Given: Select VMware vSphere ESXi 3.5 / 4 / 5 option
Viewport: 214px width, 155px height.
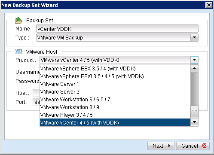Looking at the screenshot, I should [115, 76].
